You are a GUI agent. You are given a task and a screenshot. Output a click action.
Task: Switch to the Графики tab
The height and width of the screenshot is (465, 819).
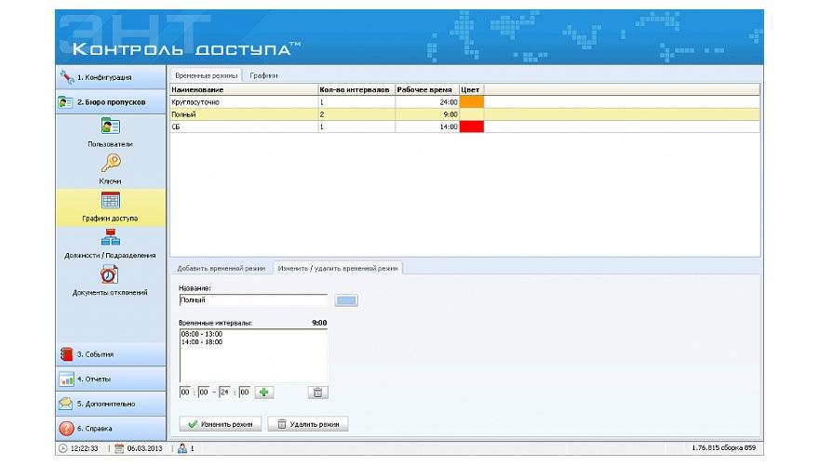click(262, 75)
